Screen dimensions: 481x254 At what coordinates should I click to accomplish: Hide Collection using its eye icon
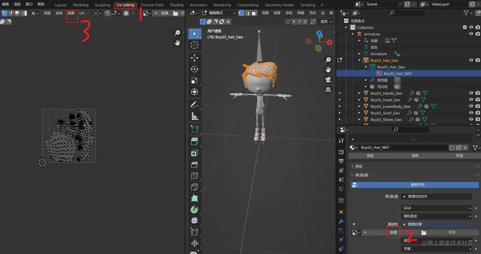pos(471,27)
